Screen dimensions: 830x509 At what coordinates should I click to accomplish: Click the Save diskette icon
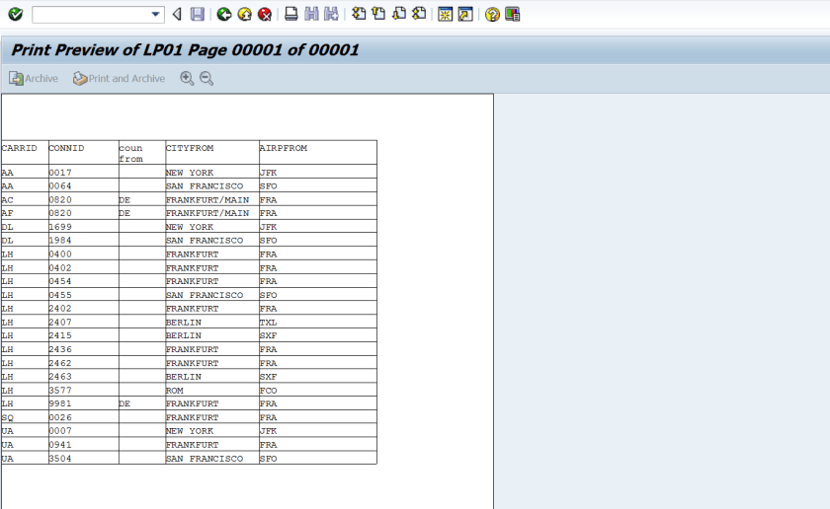click(198, 14)
